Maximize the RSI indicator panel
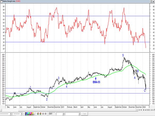 click(150, 2)
